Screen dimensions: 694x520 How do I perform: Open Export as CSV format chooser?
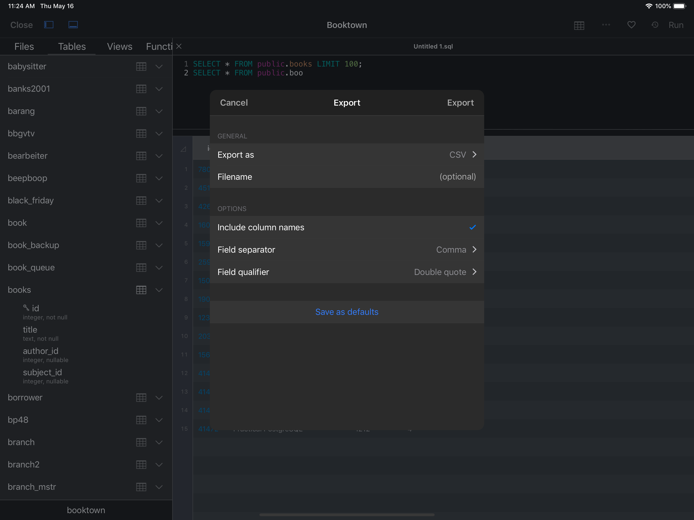pos(347,155)
